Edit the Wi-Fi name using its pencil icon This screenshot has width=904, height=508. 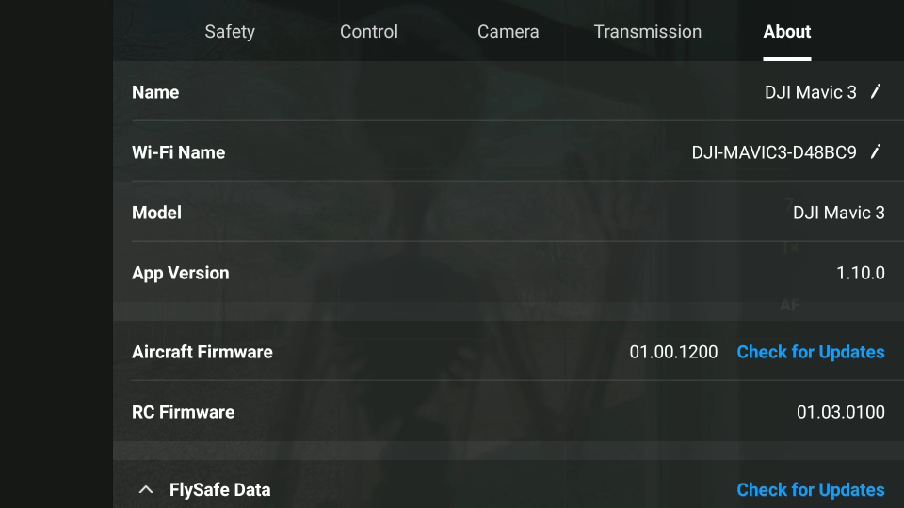tap(876, 151)
